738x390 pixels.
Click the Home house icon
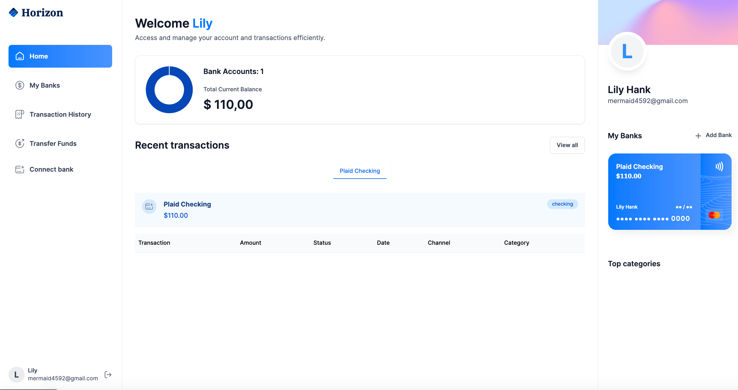coord(20,56)
